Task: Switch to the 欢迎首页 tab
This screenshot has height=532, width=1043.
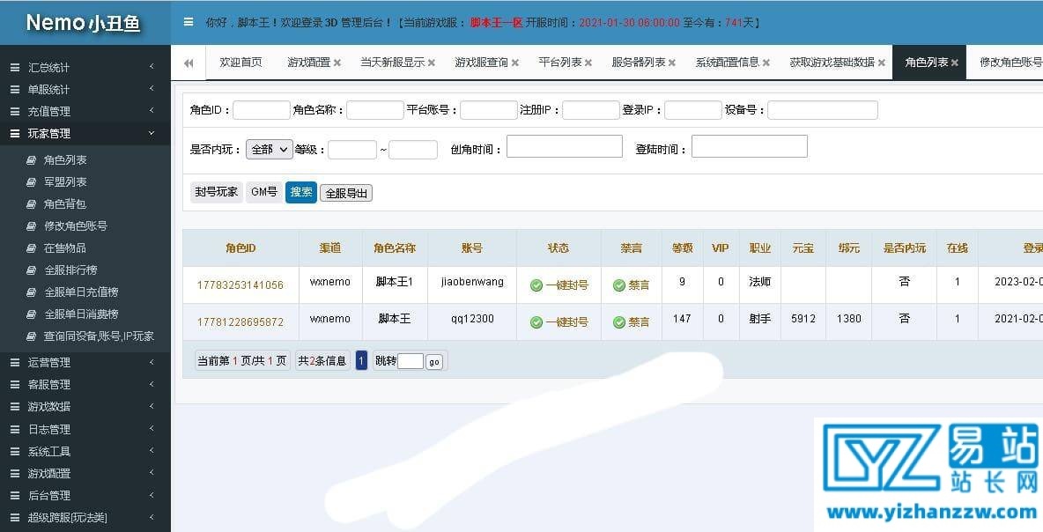Action: [x=240, y=62]
